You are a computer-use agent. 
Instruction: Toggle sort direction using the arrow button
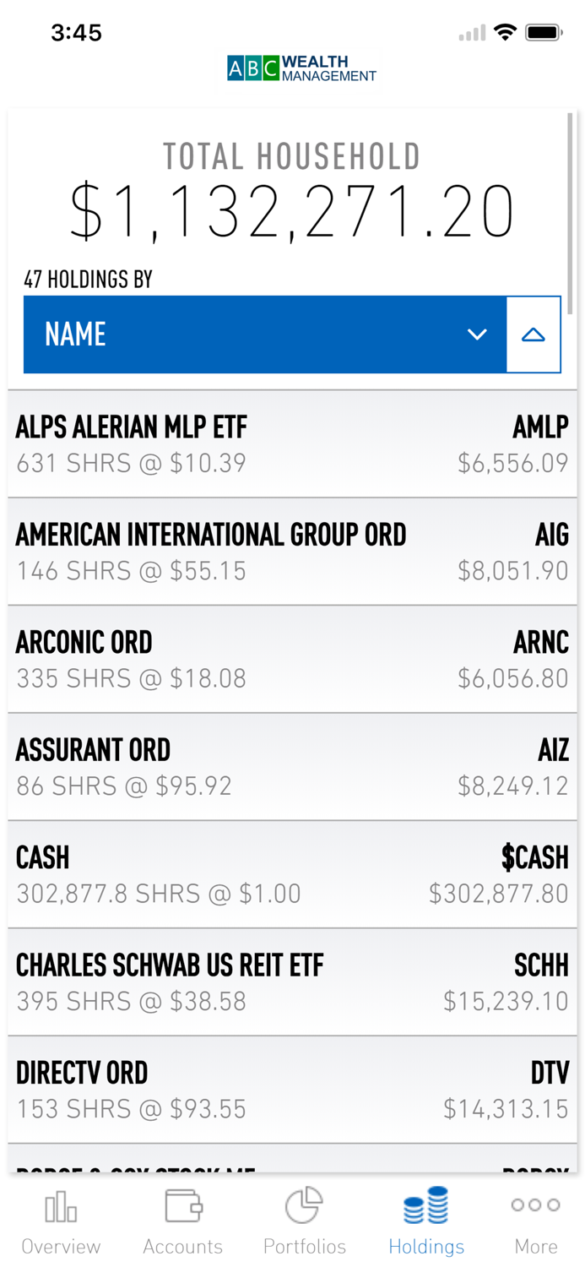534,334
